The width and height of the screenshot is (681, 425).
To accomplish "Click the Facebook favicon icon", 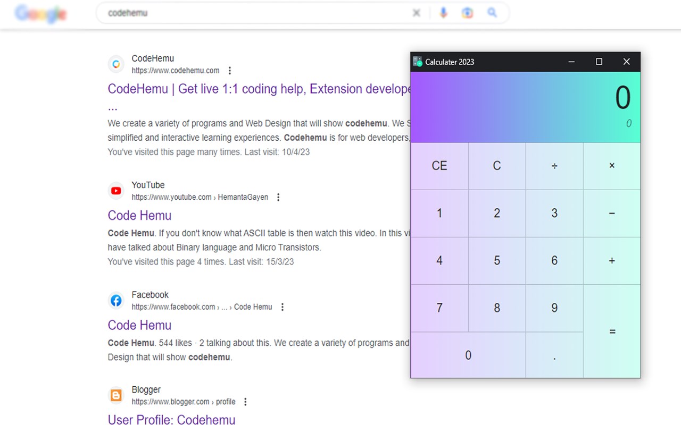I will pos(116,301).
